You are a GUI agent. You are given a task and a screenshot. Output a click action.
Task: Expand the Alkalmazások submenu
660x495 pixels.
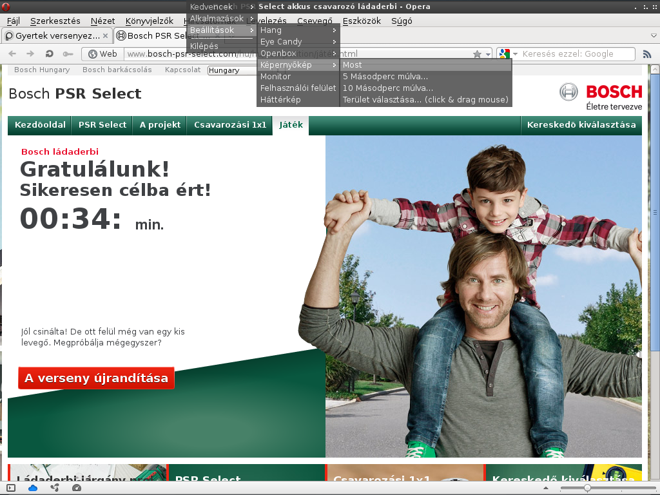pyautogui.click(x=222, y=19)
